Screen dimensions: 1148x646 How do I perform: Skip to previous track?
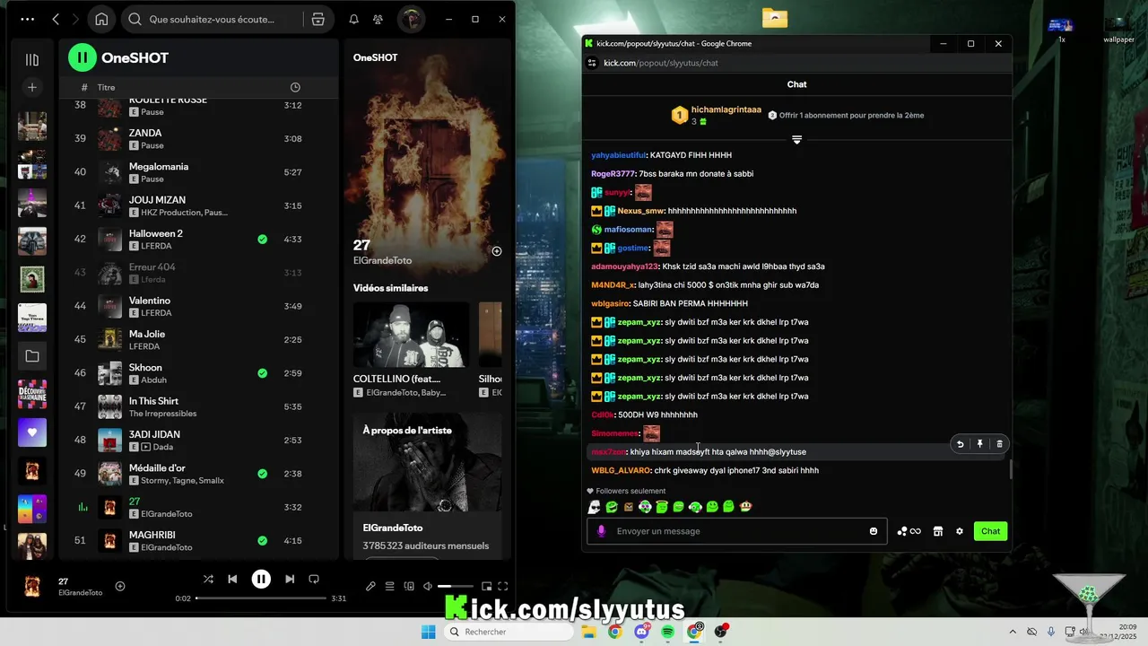pos(232,580)
